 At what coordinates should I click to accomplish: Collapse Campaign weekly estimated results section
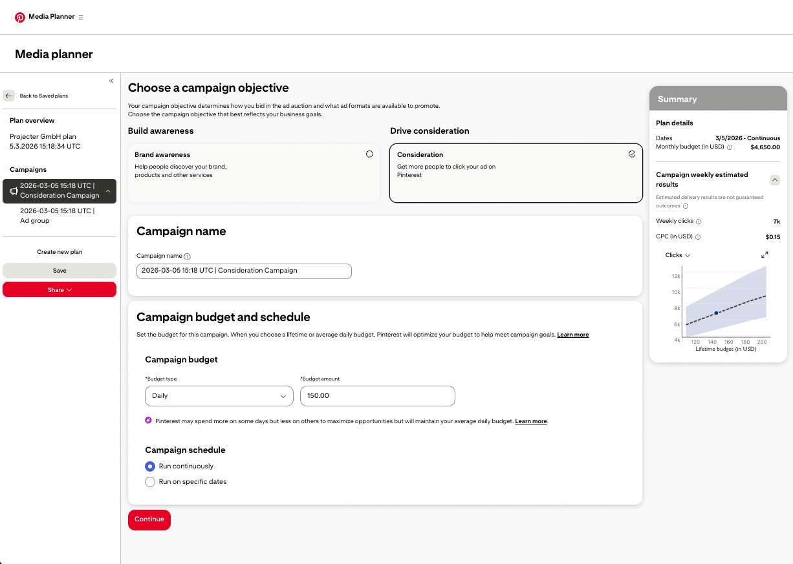coord(774,180)
